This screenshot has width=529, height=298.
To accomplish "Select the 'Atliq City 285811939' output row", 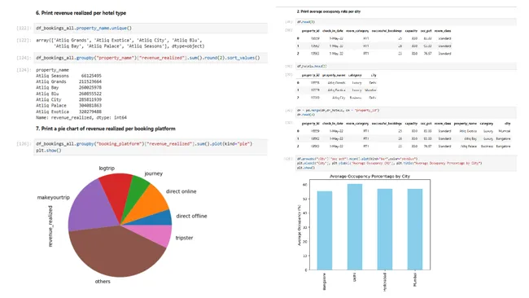I will pos(68,99).
